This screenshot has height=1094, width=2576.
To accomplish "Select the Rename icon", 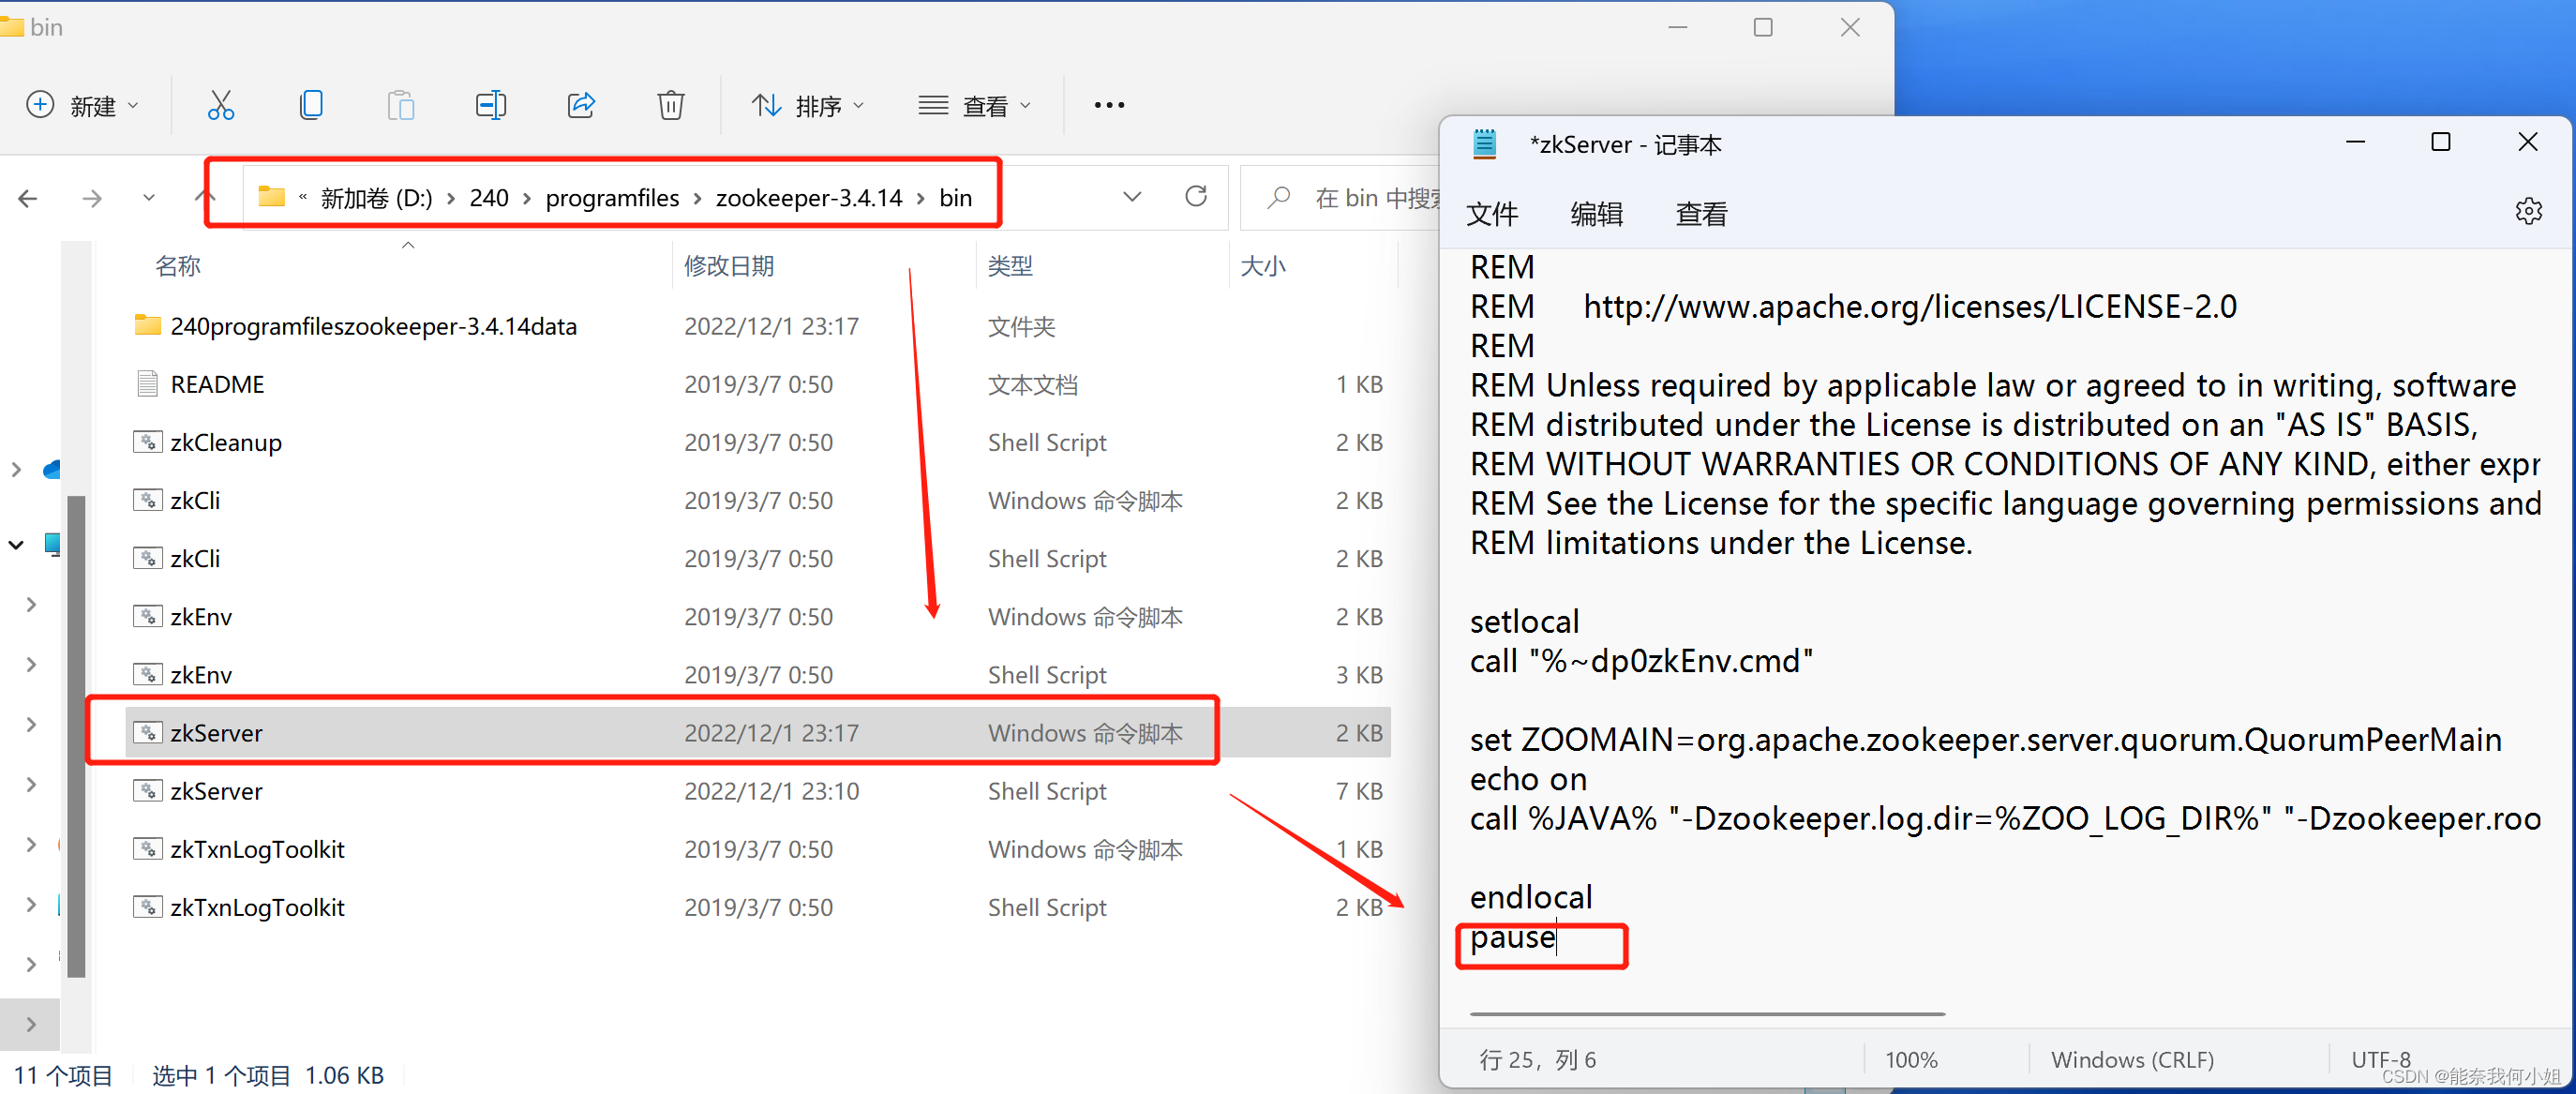I will [491, 104].
